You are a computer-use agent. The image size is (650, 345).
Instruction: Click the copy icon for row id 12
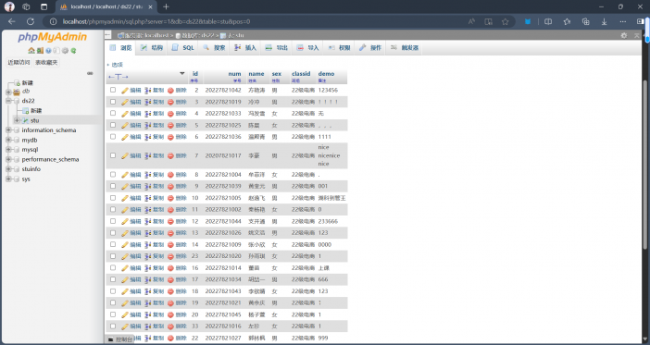click(147, 222)
